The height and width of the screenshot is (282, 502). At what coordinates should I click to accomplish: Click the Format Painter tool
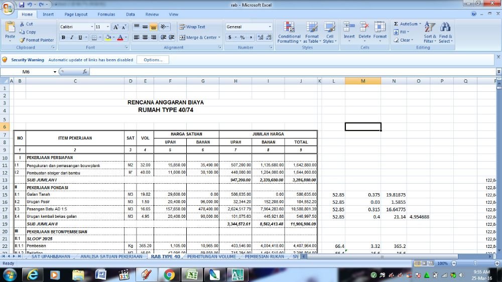tap(37, 40)
